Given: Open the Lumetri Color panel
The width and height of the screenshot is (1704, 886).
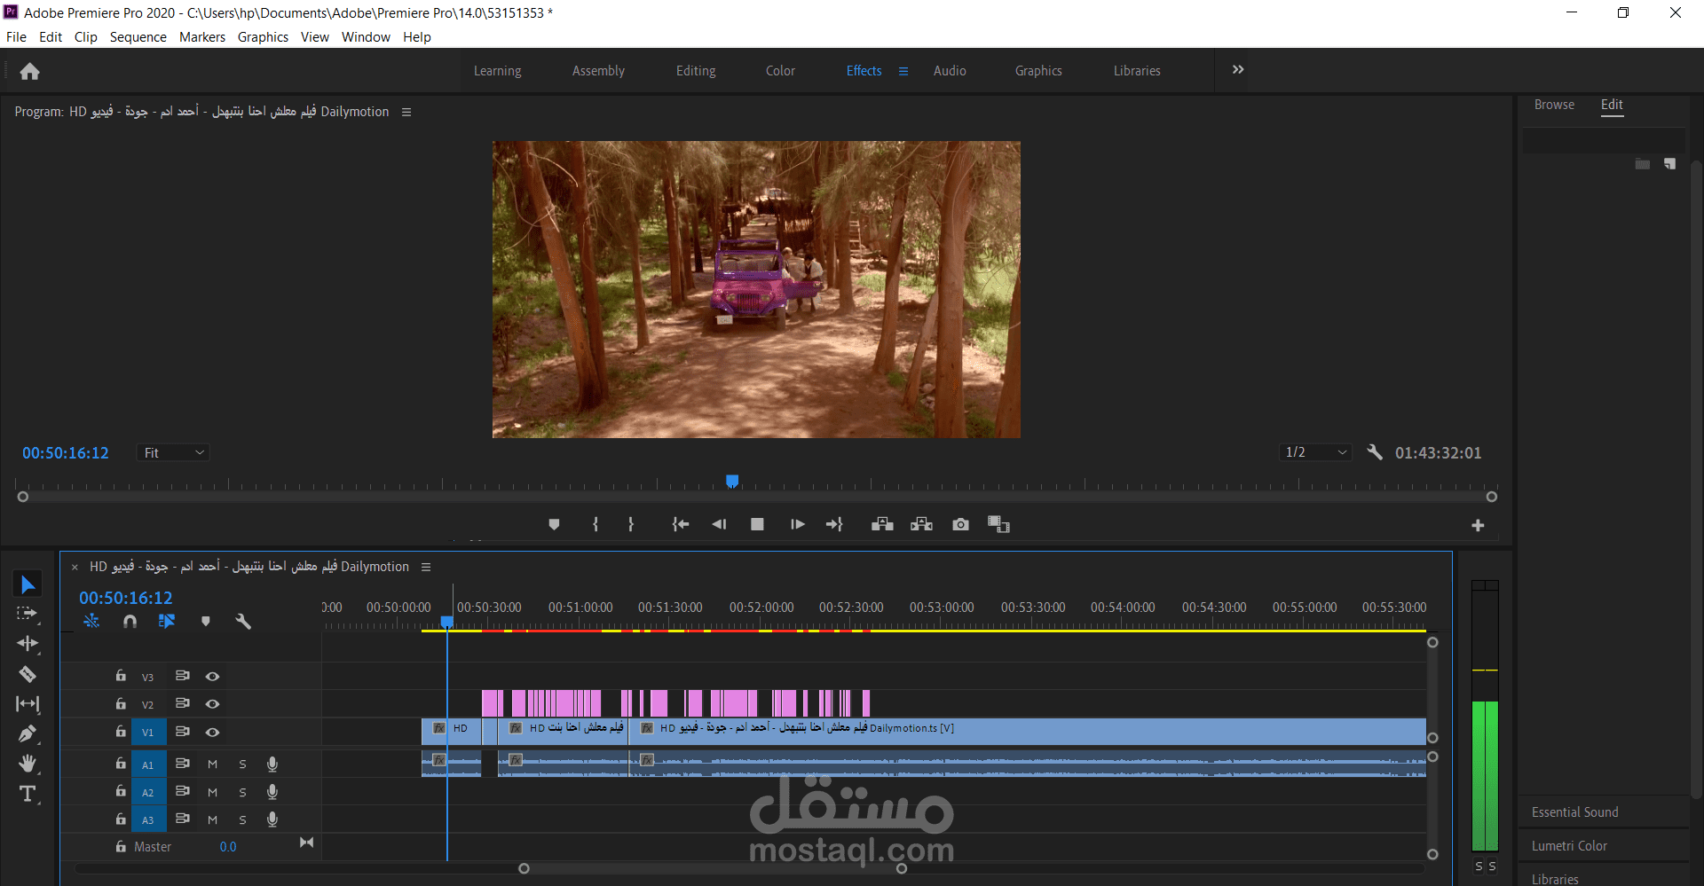Looking at the screenshot, I should 1569,846.
